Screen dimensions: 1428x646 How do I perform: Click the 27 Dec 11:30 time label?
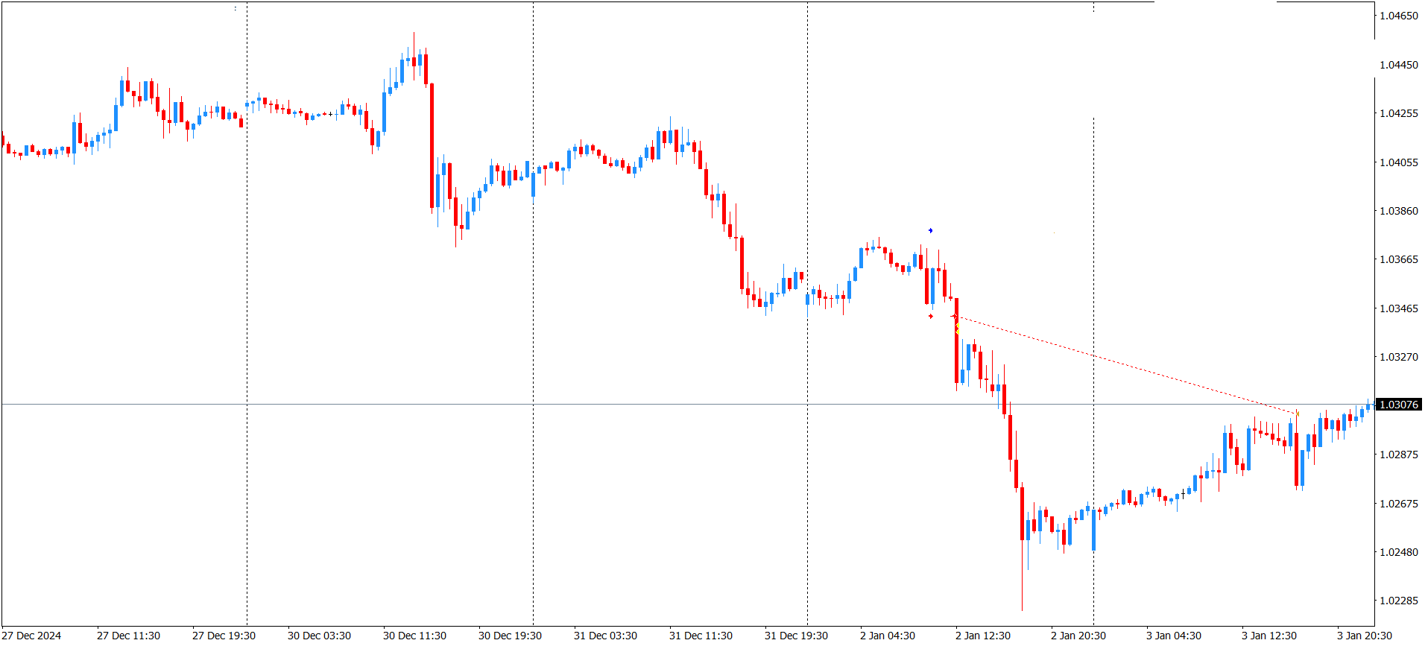coord(128,636)
